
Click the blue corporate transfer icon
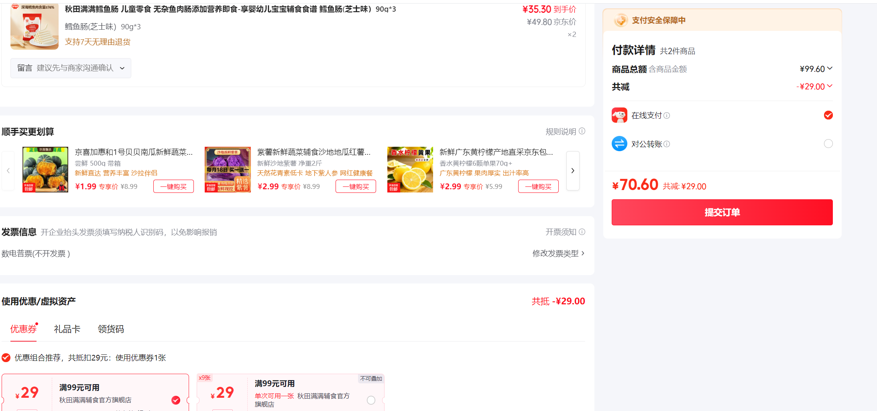[x=619, y=144]
